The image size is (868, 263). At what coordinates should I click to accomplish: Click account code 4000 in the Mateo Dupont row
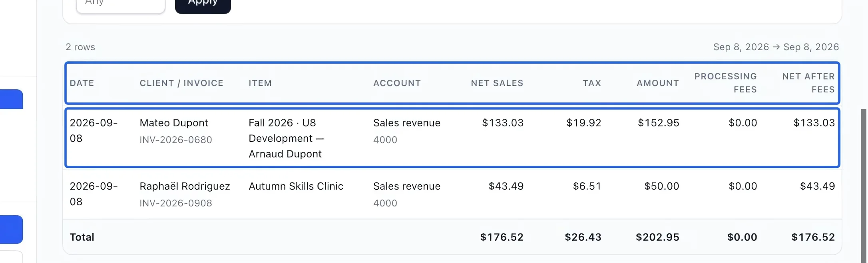point(385,140)
